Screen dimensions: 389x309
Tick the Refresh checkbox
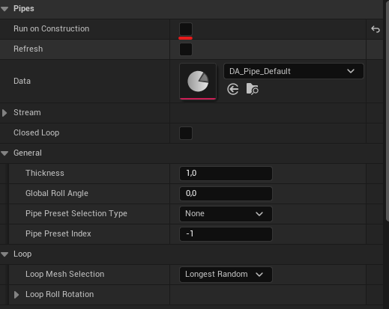tap(186, 49)
